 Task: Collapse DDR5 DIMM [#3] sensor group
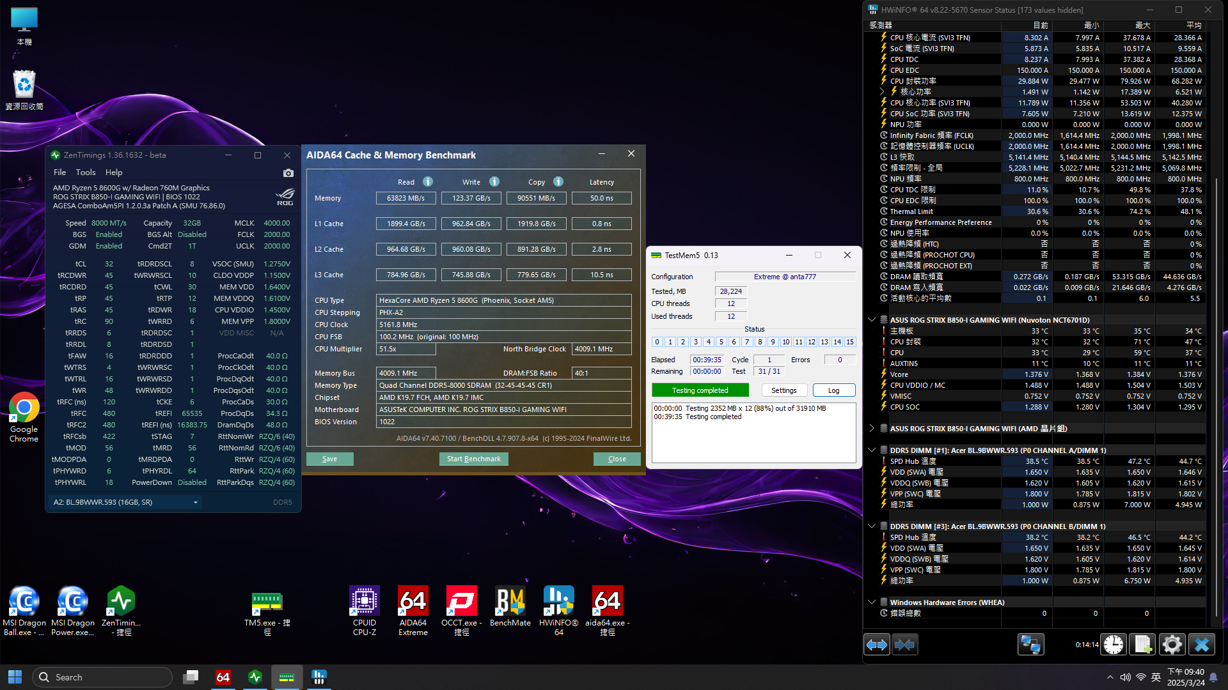click(871, 526)
